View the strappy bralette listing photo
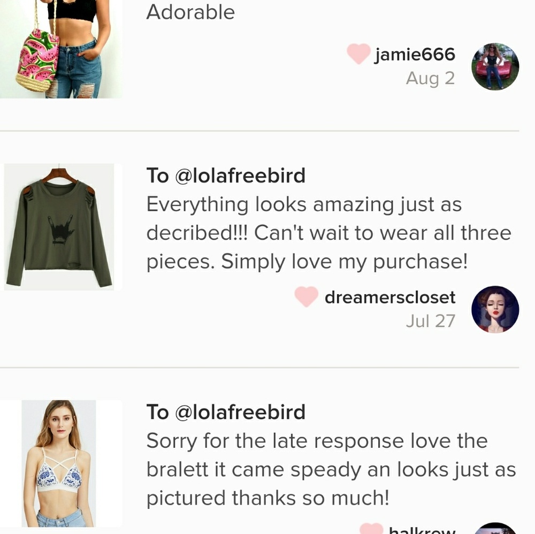The width and height of the screenshot is (535, 534). [x=59, y=463]
